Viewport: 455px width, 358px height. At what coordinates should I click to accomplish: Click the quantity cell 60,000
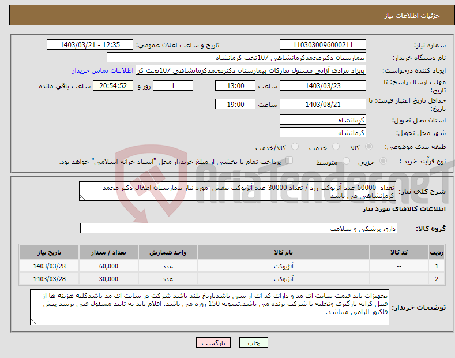tap(108, 266)
